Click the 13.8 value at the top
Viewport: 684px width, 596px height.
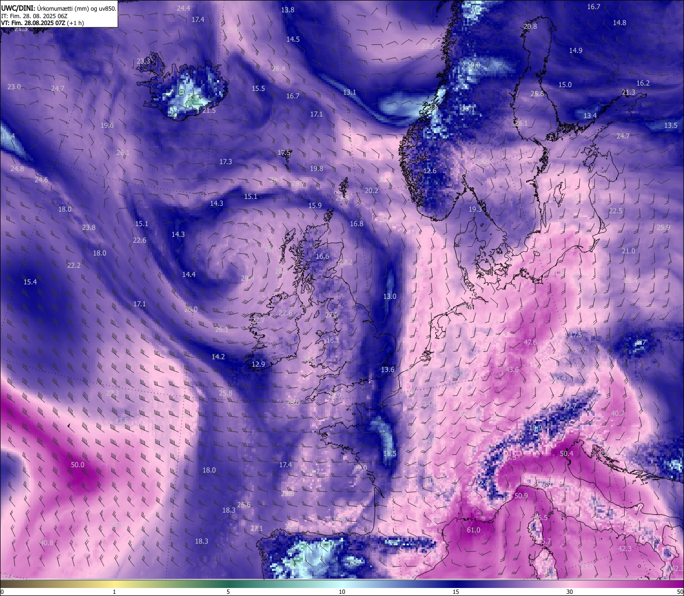287,10
